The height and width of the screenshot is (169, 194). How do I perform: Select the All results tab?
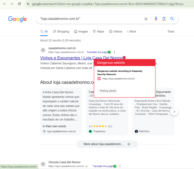(44, 31)
